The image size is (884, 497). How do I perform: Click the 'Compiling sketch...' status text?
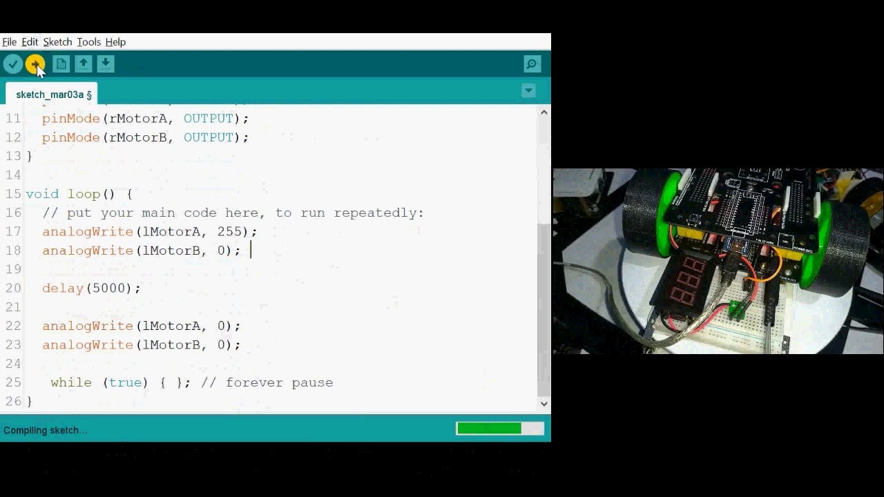tap(45, 430)
